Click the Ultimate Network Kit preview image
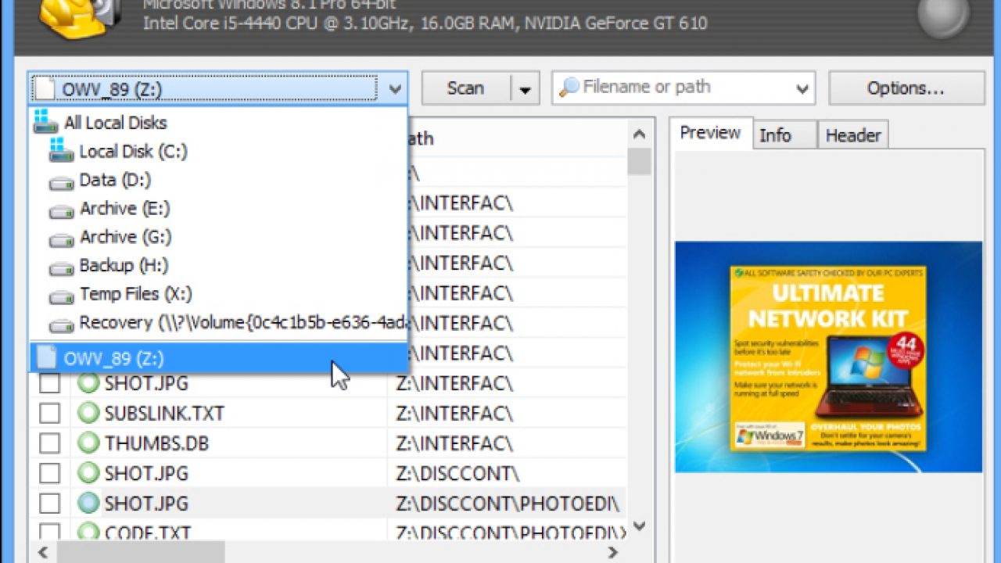1001x563 pixels. pos(829,357)
